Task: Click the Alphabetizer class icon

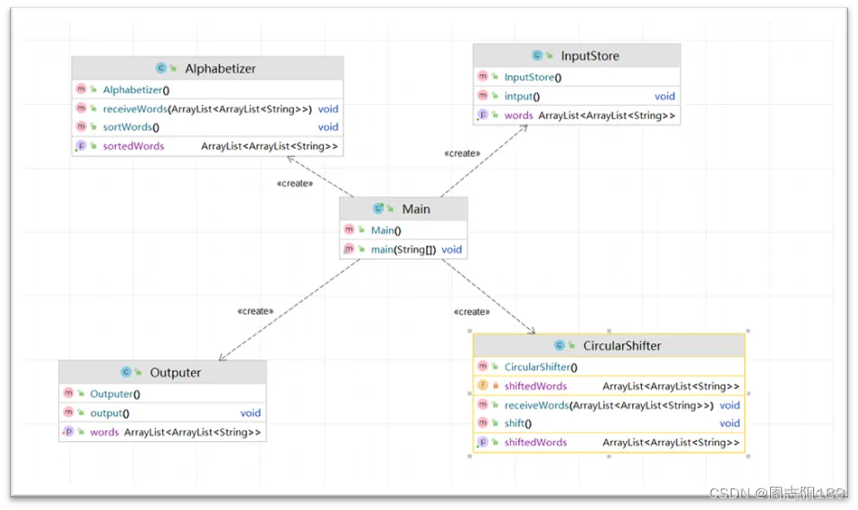Action: point(160,68)
